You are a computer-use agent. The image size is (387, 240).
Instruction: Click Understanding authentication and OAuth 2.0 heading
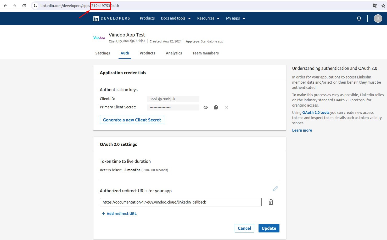(335, 68)
